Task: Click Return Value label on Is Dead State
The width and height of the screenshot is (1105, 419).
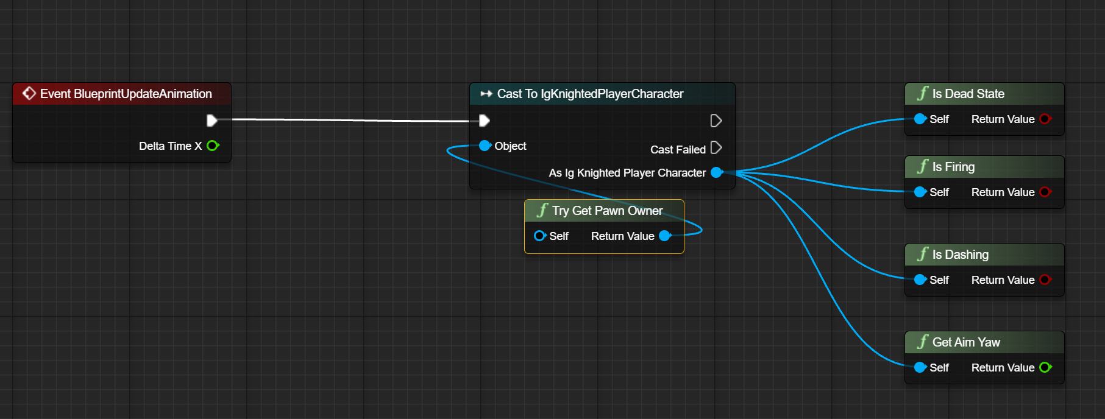Action: pyautogui.click(x=1003, y=119)
